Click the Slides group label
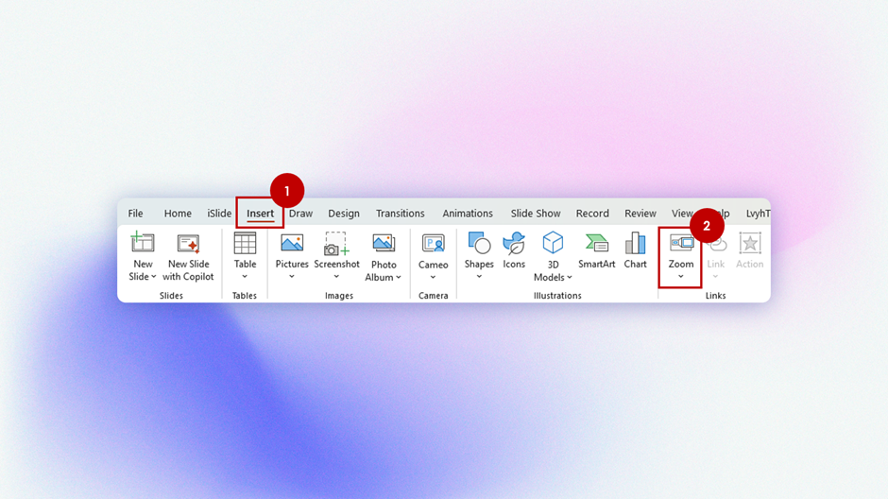Viewport: 888px width, 499px height. pos(171,296)
